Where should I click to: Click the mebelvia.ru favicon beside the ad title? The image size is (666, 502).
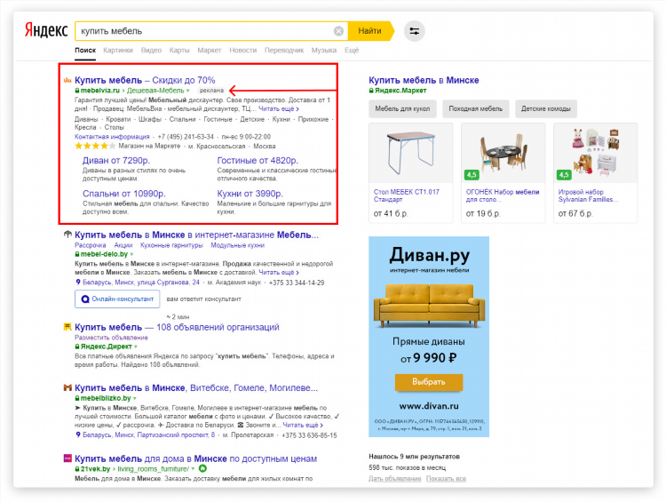tap(67, 80)
